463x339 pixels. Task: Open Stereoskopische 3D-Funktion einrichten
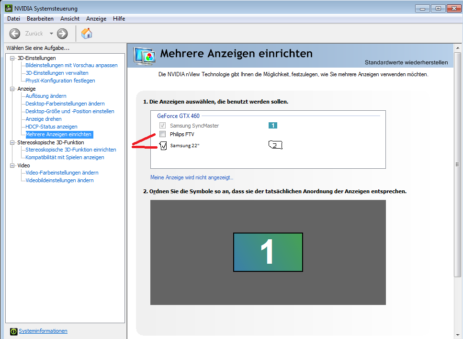click(x=70, y=150)
